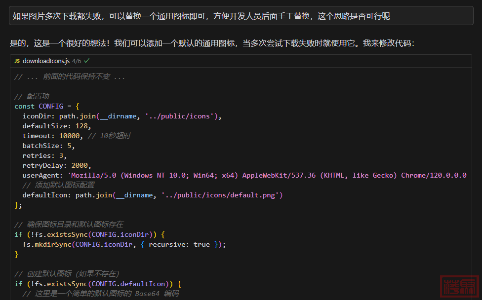This screenshot has width=482, height=300.
Task: Click the defaultIcon default.png path line
Action: coord(153,195)
